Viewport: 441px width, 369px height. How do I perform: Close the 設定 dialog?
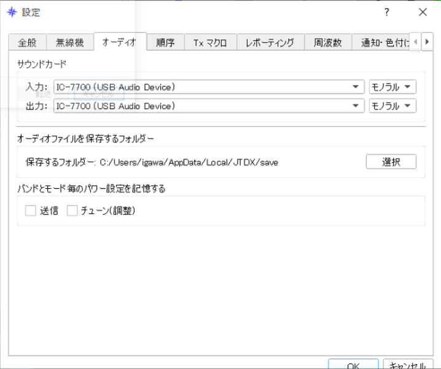423,12
